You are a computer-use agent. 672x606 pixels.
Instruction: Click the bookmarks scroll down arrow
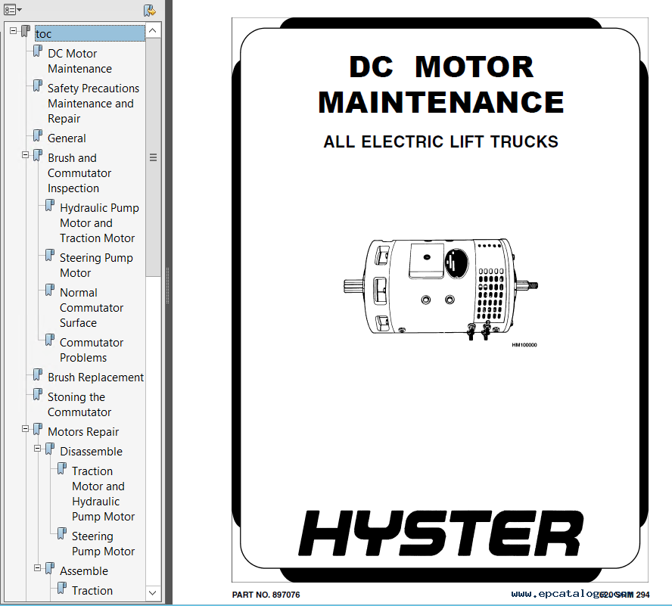coord(153,592)
